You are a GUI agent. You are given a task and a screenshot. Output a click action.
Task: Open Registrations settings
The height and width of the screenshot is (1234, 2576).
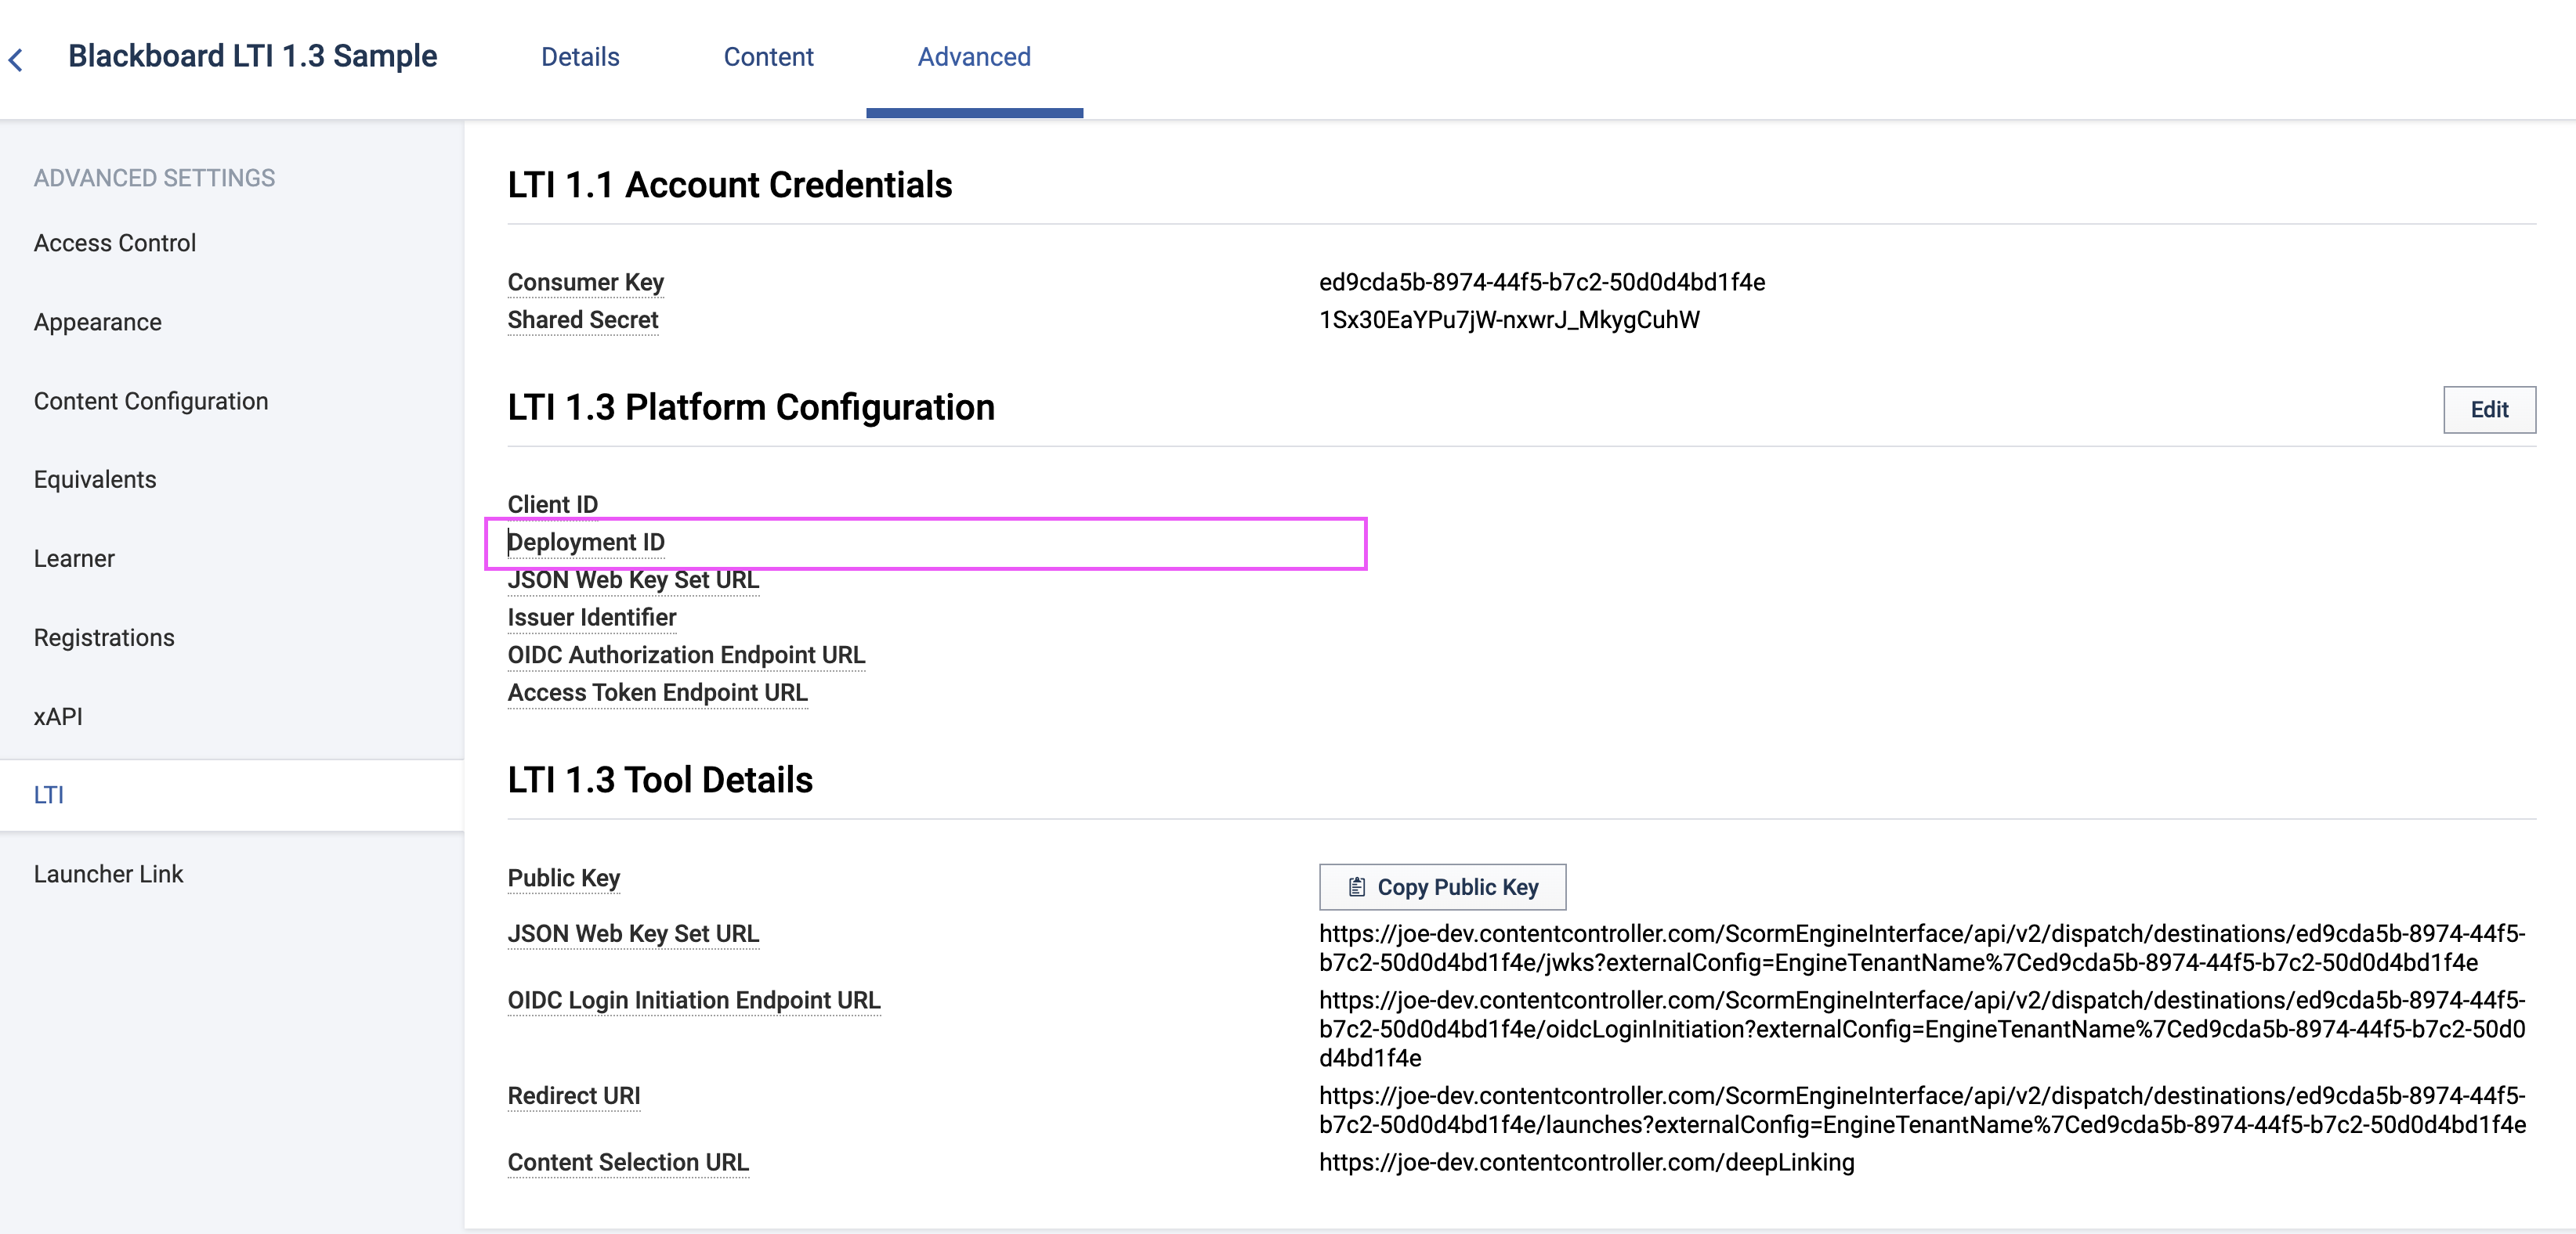coord(104,637)
